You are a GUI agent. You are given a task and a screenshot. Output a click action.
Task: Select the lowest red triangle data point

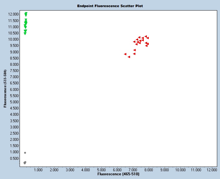129,57
